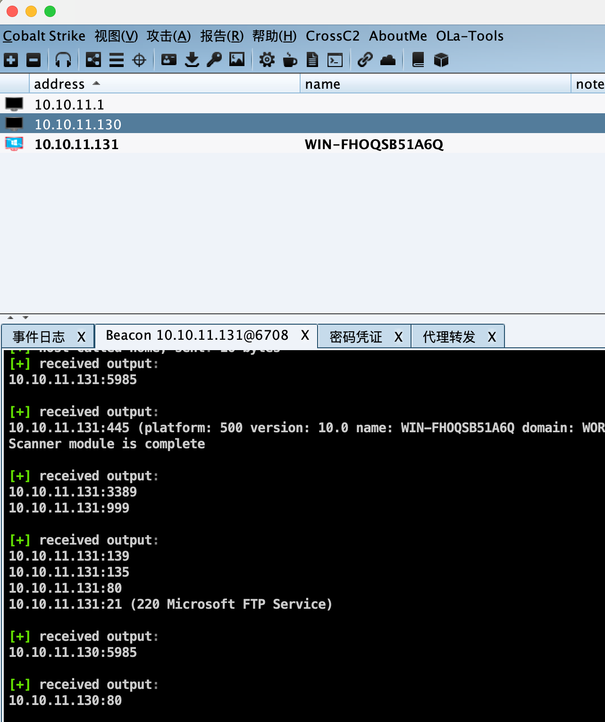Click the cube icon in toolbar
Screen dimensions: 605x722
(x=441, y=60)
